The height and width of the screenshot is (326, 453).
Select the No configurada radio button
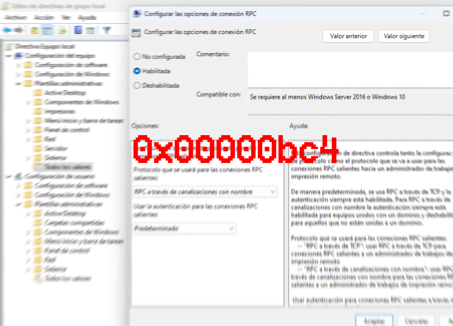point(135,57)
